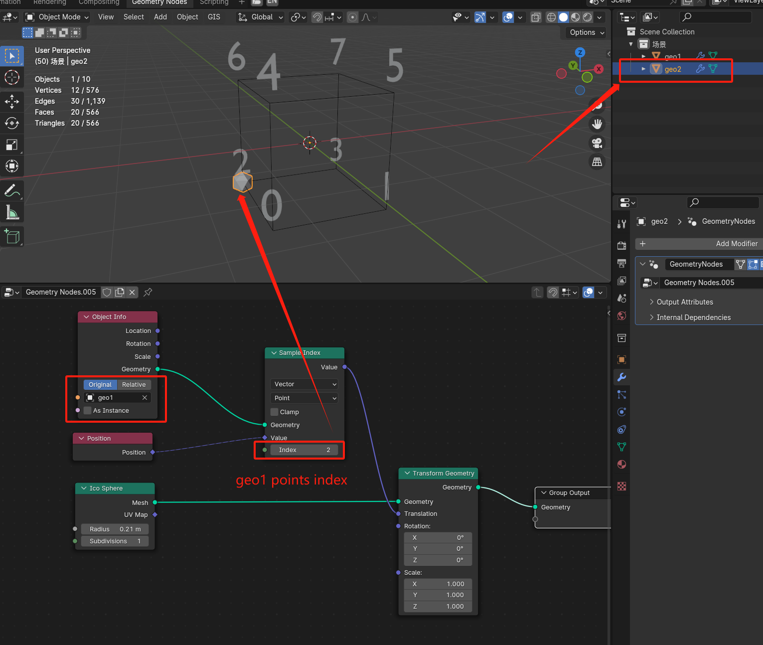Click the Z axis on navigation gizmo
This screenshot has height=645, width=763.
pyautogui.click(x=580, y=52)
